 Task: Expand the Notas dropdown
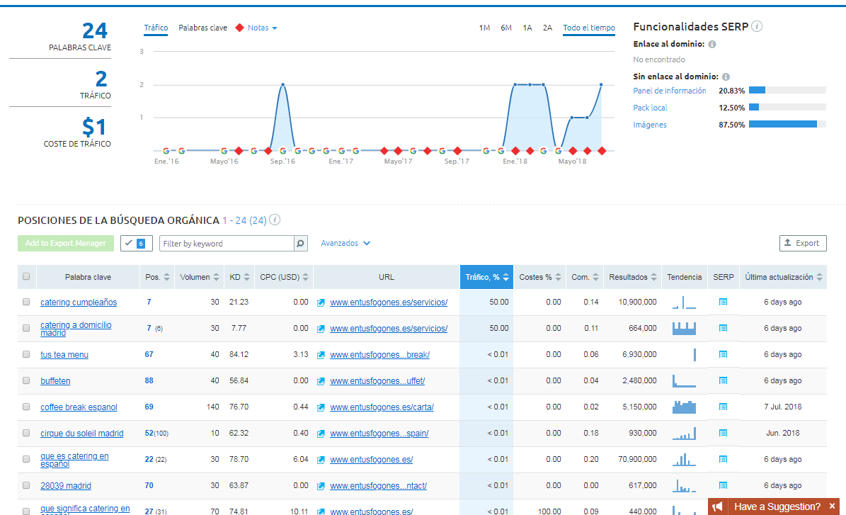point(261,28)
